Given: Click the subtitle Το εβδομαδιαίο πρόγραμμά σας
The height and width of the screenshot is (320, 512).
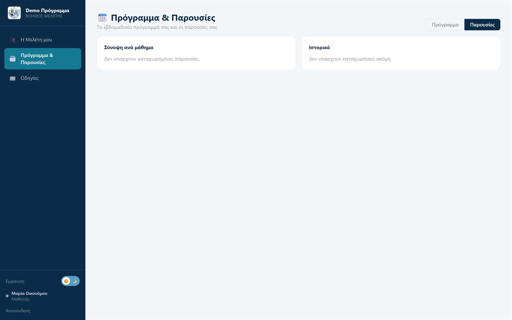Looking at the screenshot, I should (x=157, y=27).
